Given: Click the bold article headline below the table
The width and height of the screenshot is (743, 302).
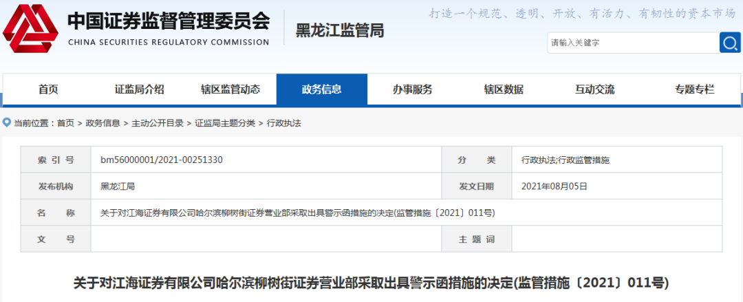Looking at the screenshot, I should [x=371, y=283].
